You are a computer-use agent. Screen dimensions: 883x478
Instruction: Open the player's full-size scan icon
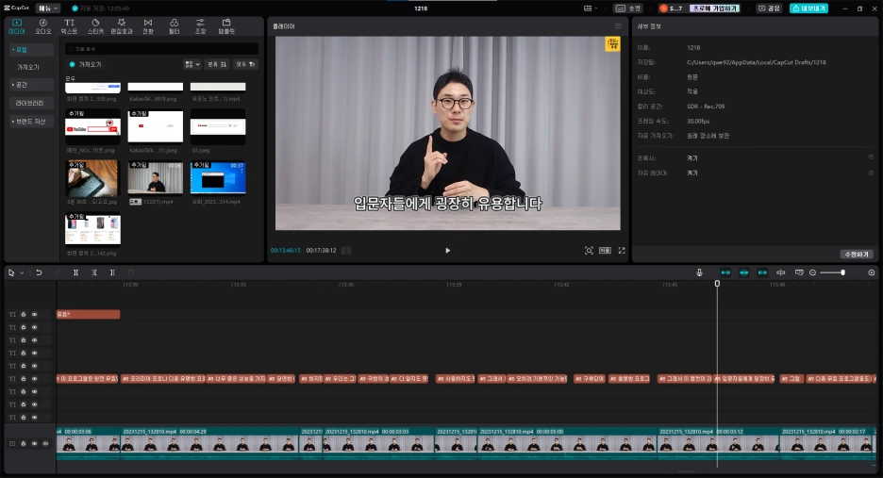[589, 251]
